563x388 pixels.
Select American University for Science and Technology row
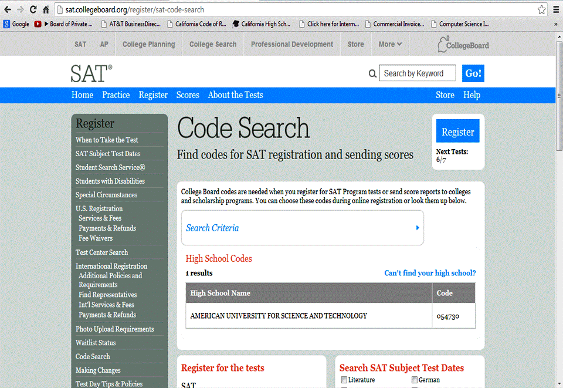point(331,316)
